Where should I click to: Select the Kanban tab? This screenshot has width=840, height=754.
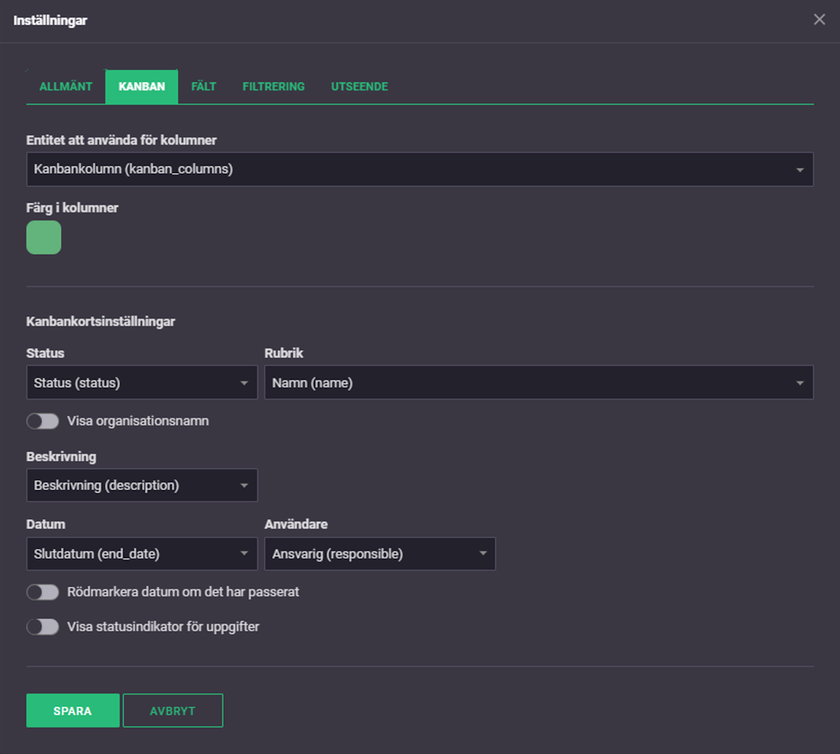(x=141, y=87)
